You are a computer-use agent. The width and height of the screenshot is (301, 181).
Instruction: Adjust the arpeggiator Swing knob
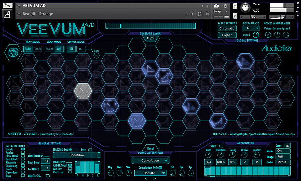(x=232, y=155)
